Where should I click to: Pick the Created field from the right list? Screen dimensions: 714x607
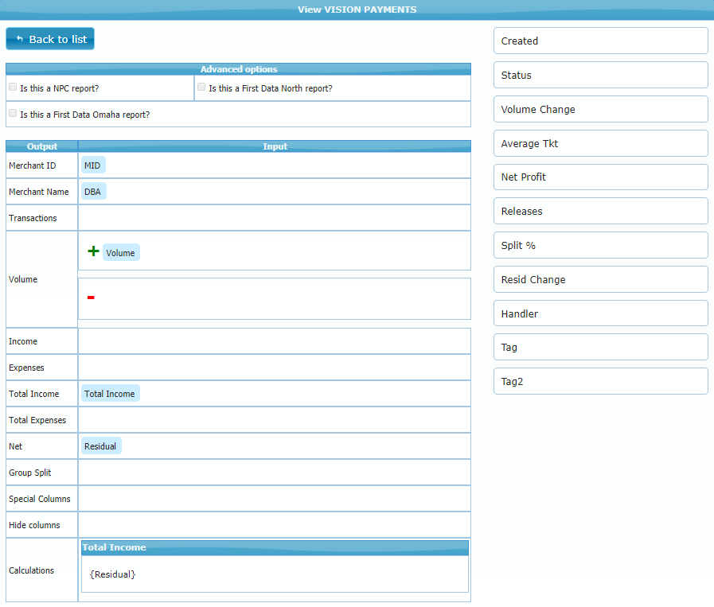coord(600,41)
